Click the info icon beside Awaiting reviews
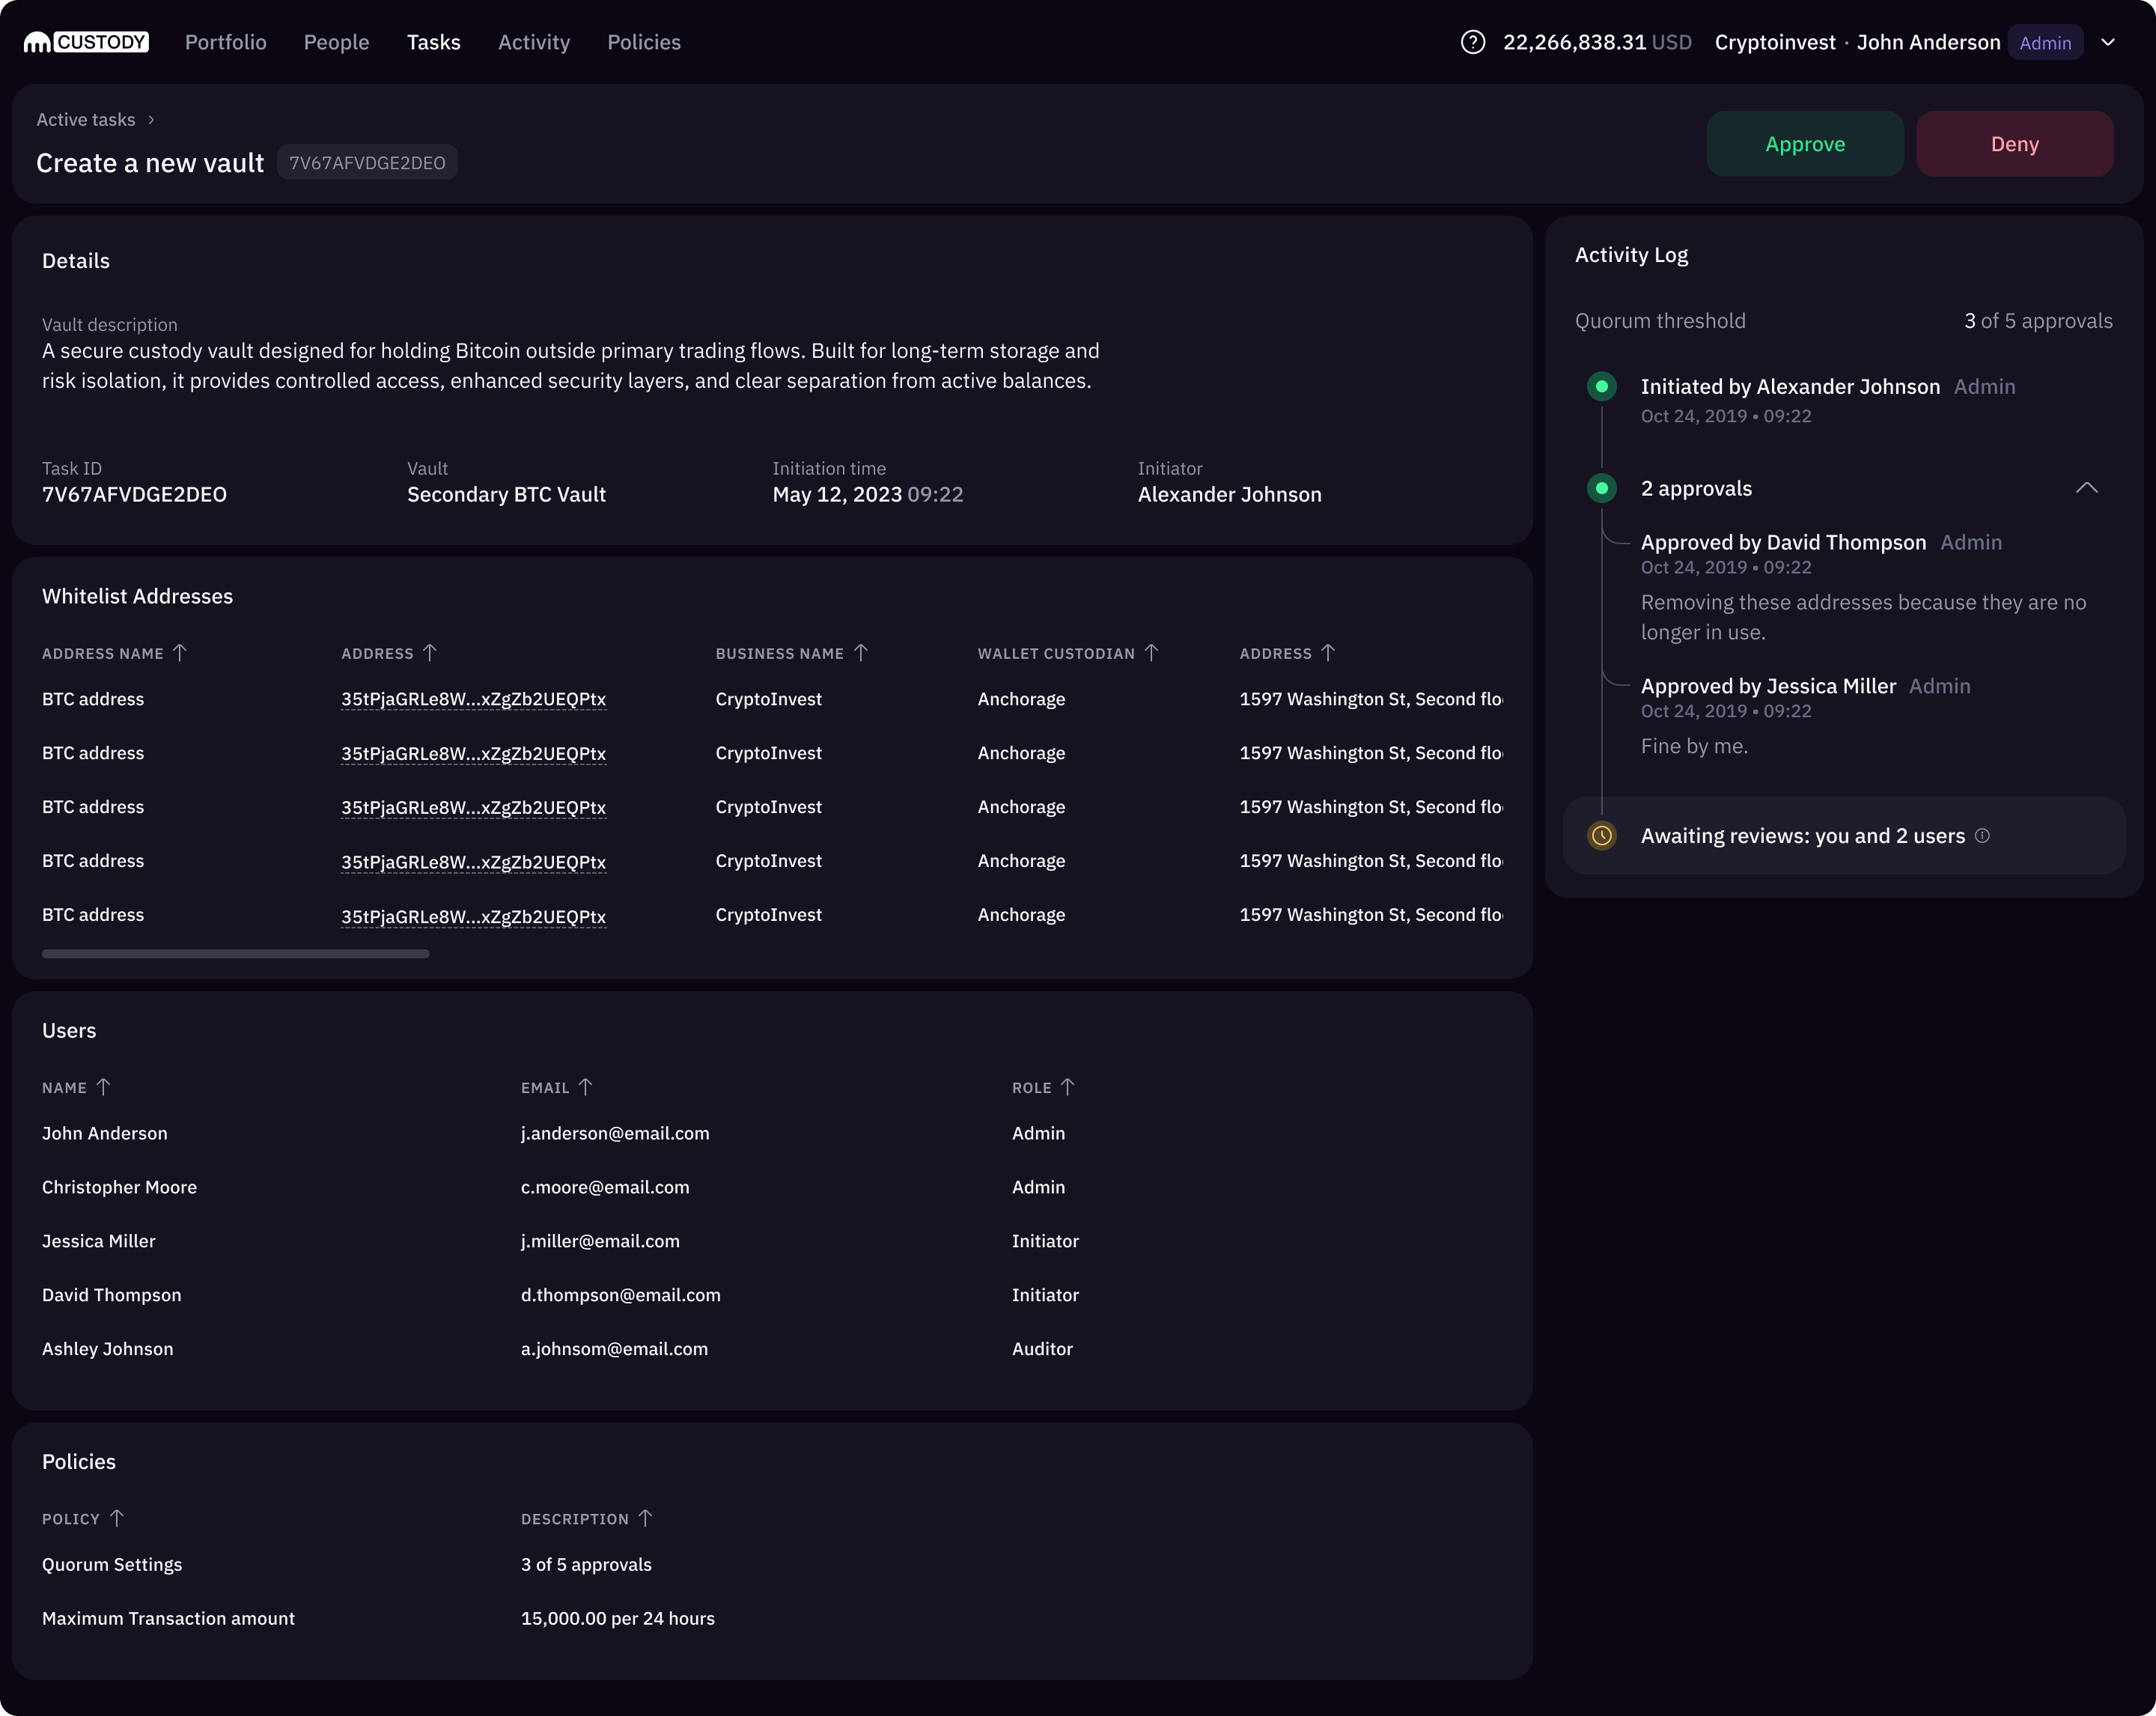 tap(1982, 835)
